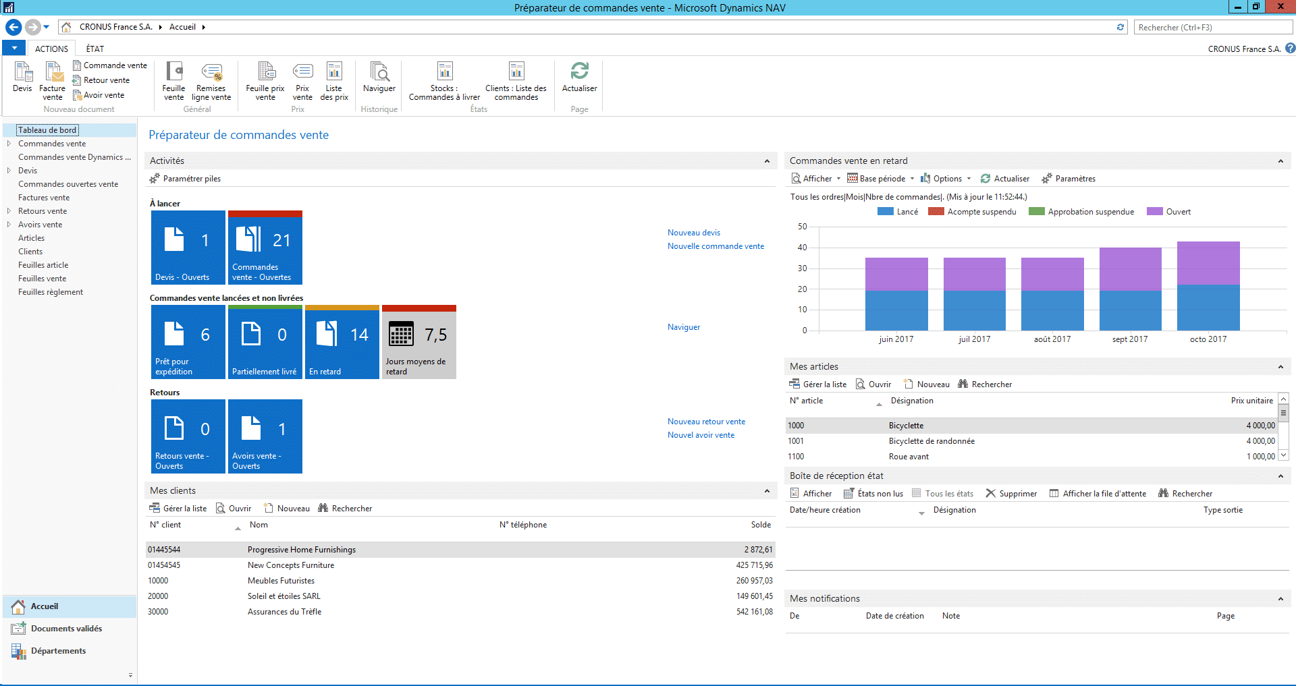Screen dimensions: 1296x686
Task: Open Feuille vente
Action: click(x=174, y=81)
